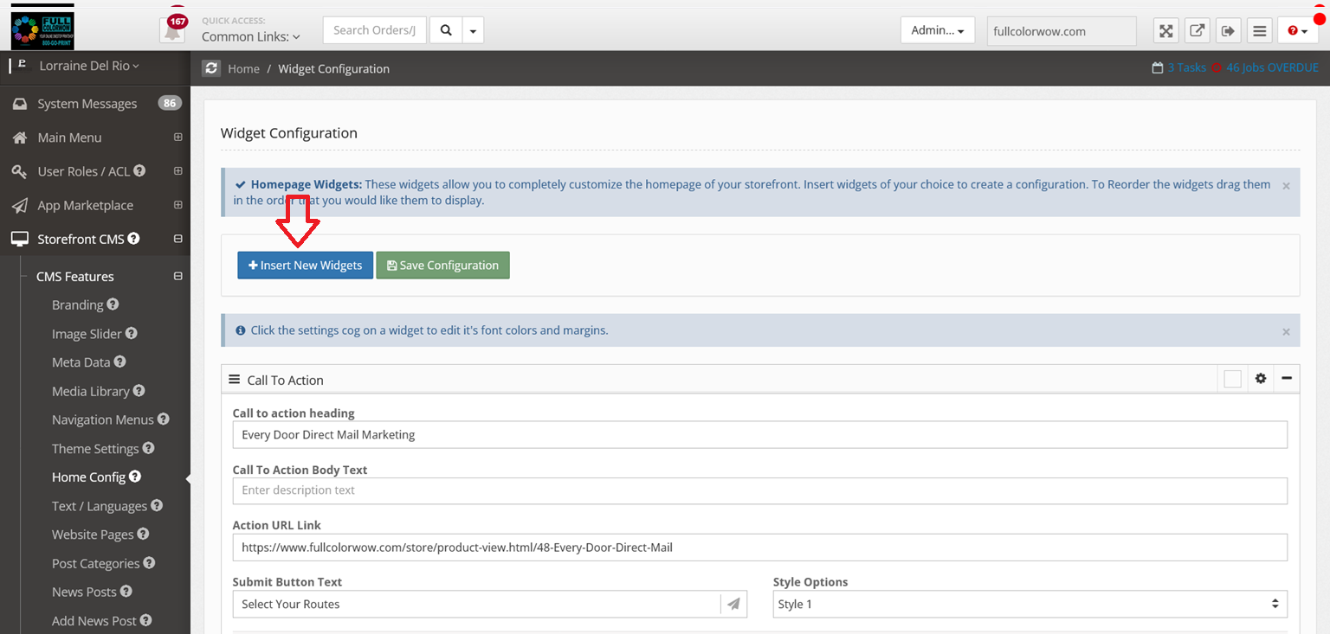Click the refresh icon beside Home breadcrumb
This screenshot has height=634, width=1330.
tap(211, 68)
